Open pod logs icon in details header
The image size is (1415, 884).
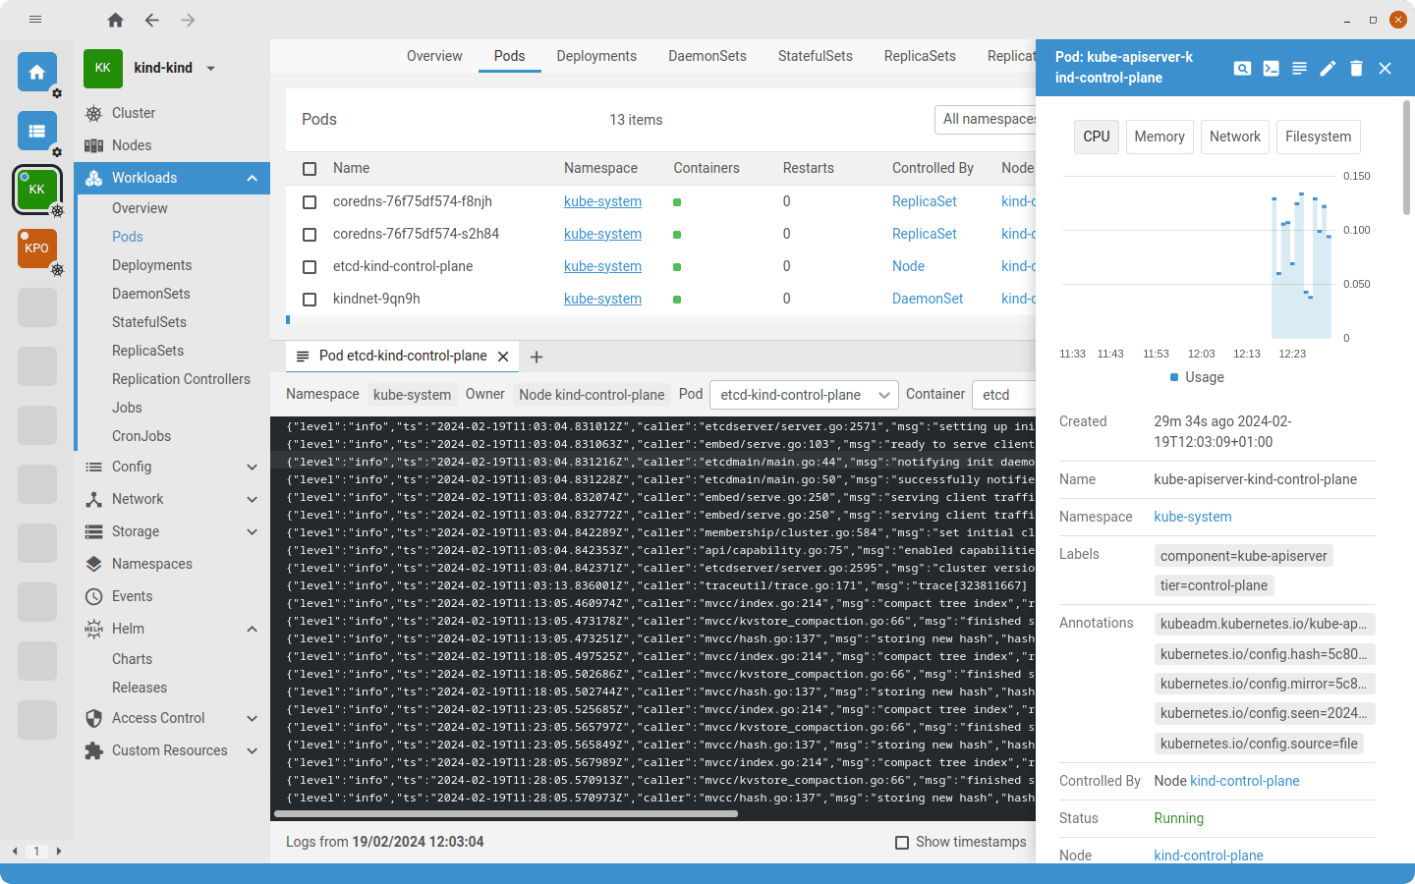pyautogui.click(x=1299, y=69)
